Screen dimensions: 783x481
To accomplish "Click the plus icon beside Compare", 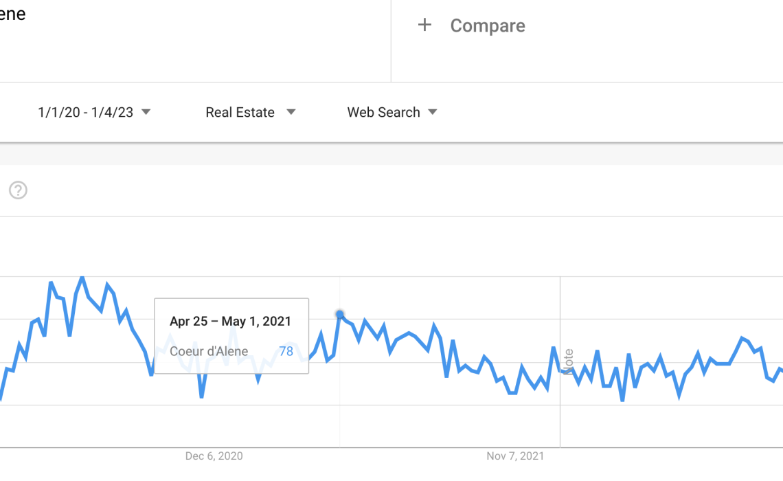I will pos(425,25).
